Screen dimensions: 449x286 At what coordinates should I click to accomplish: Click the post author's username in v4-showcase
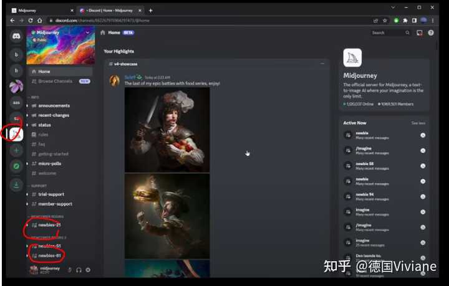(x=130, y=77)
